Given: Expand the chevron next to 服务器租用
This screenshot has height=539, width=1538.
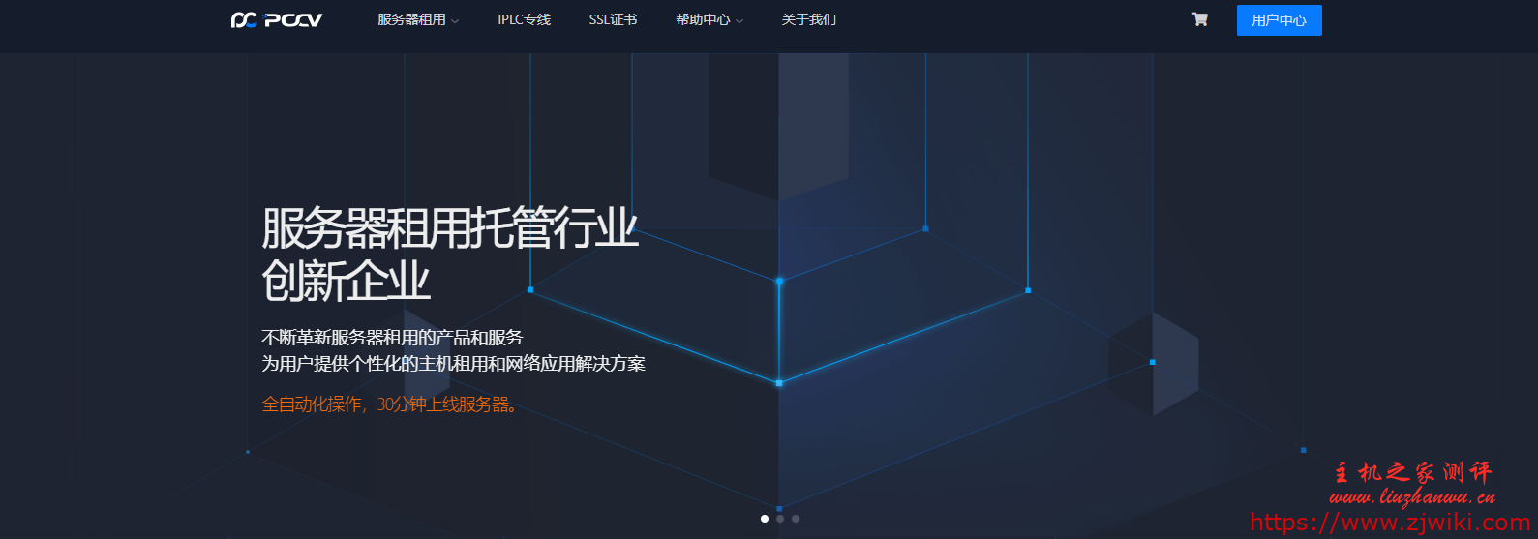Looking at the screenshot, I should 456,21.
